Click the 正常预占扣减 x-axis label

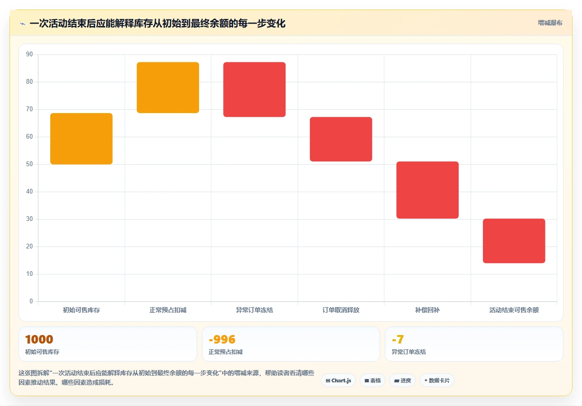(x=168, y=310)
